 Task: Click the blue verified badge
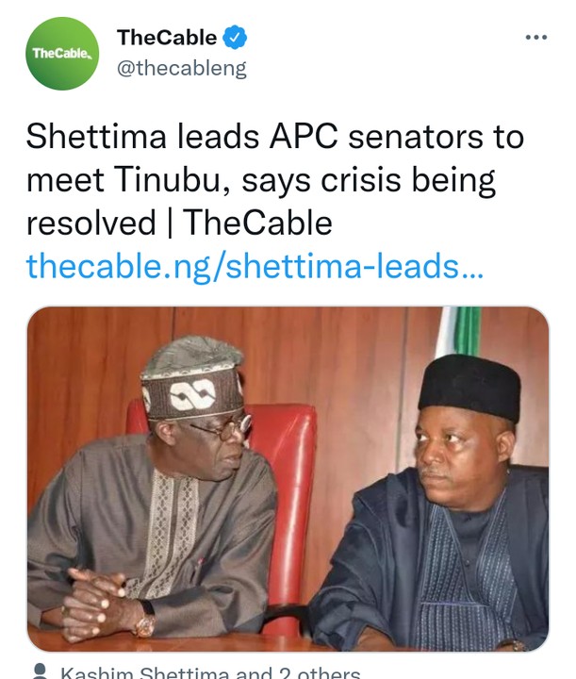pyautogui.click(x=237, y=39)
